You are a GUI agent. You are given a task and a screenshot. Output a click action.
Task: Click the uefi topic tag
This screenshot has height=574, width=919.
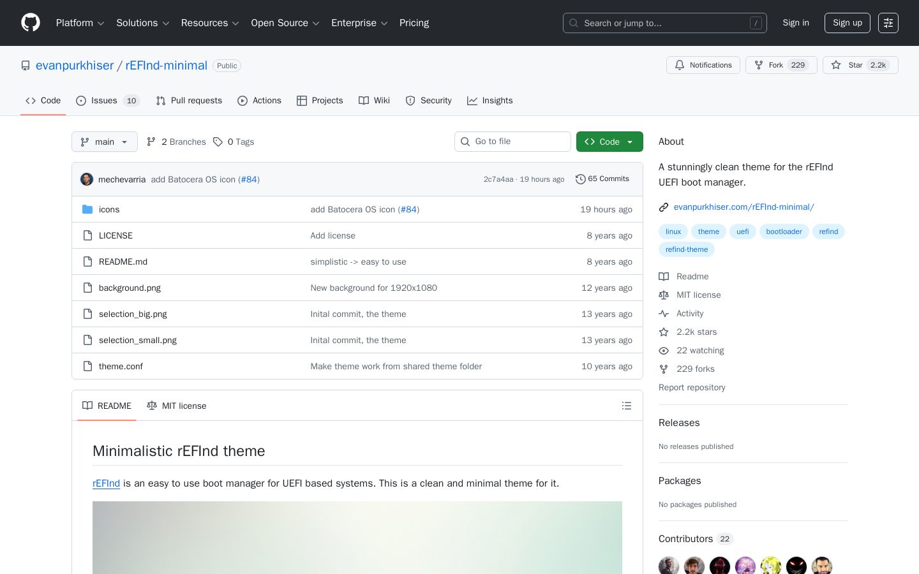point(743,232)
